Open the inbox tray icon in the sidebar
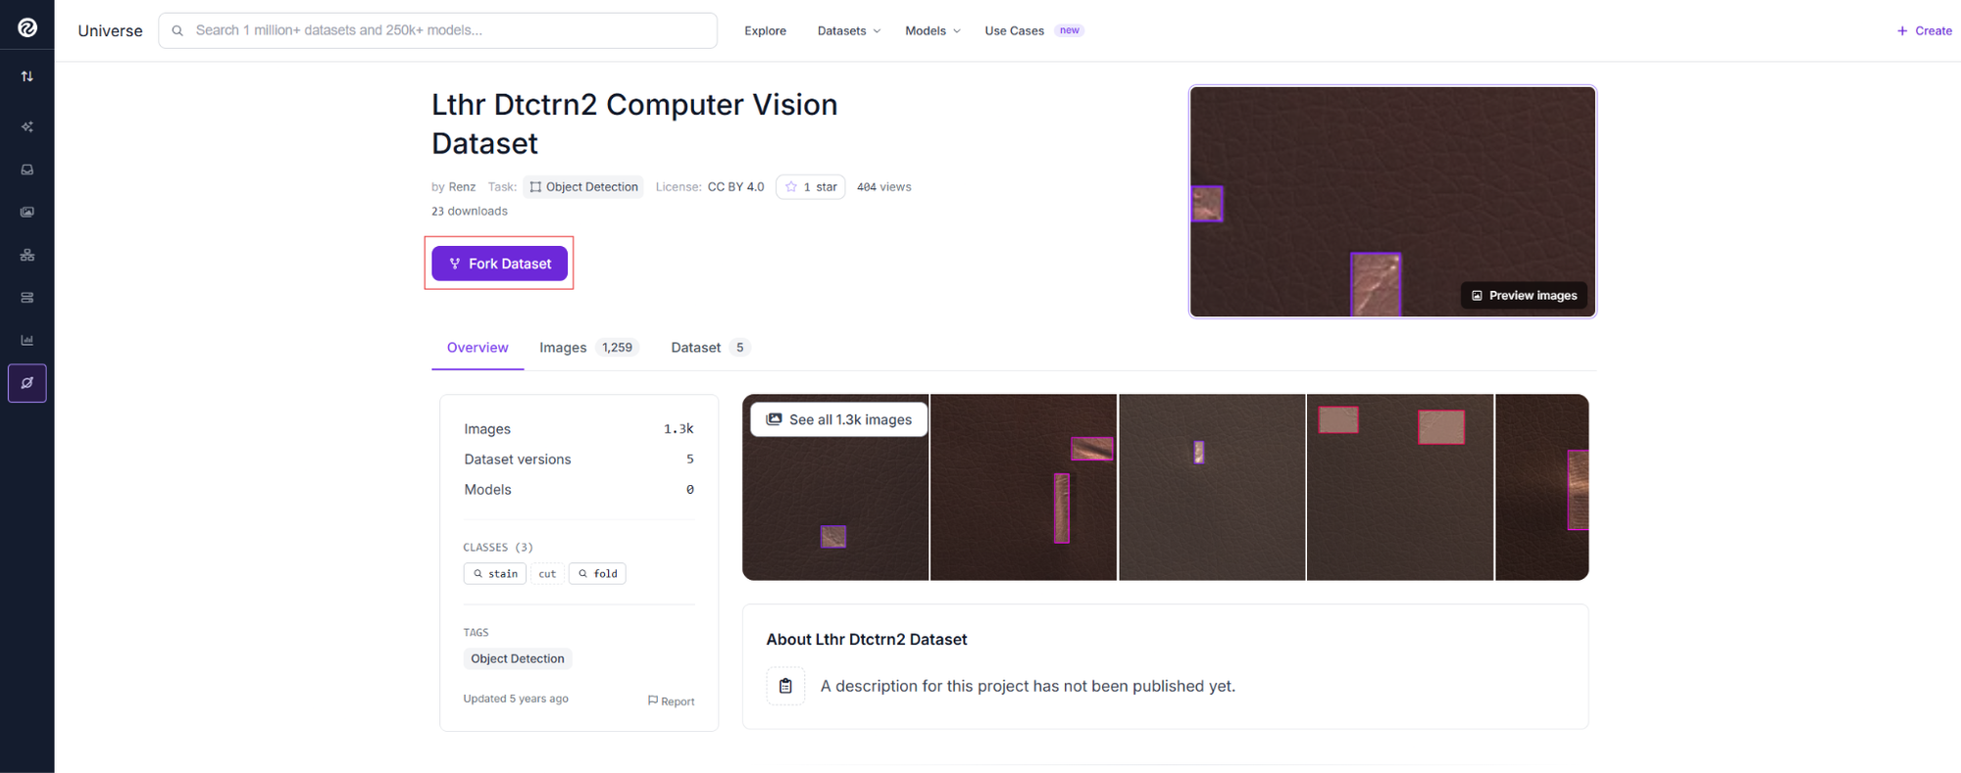The image size is (1961, 773). pyautogui.click(x=27, y=169)
